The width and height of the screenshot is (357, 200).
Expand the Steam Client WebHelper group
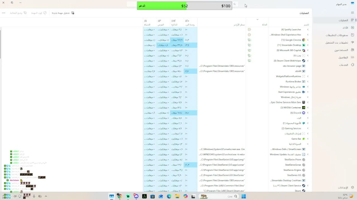click(x=308, y=61)
